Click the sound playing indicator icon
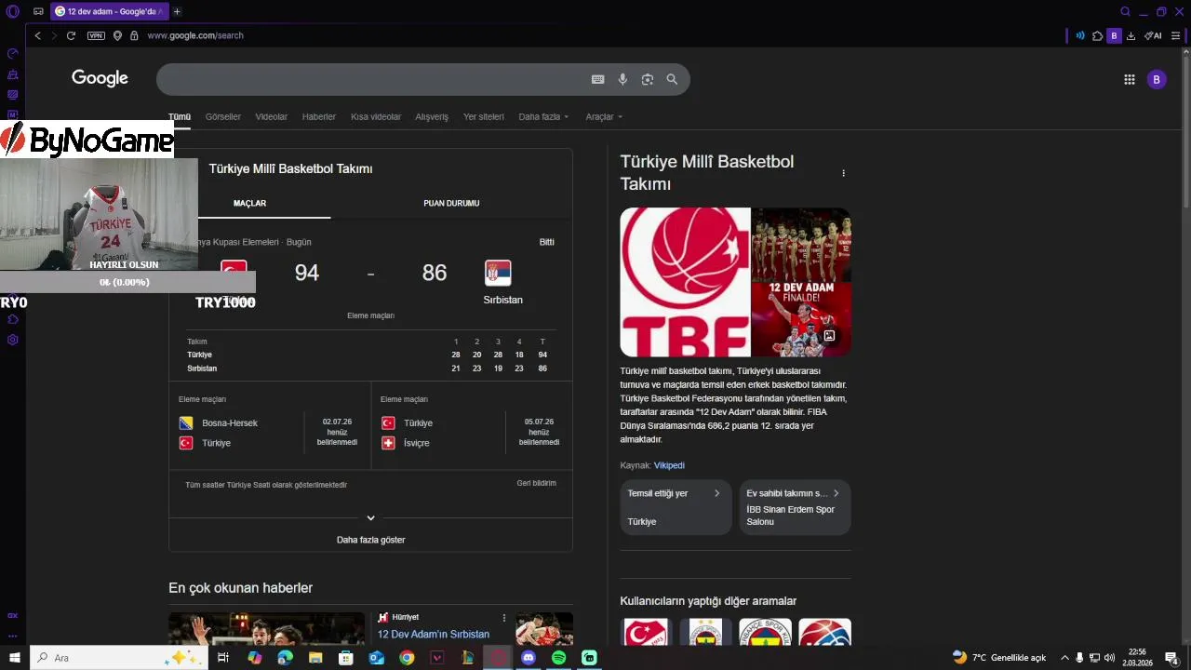Screen dimensions: 1191x670 (1080, 35)
